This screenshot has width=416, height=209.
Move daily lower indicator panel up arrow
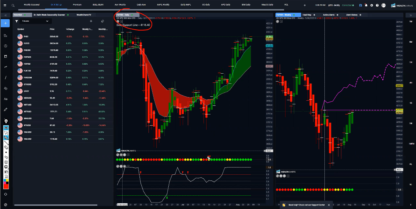pos(124,166)
